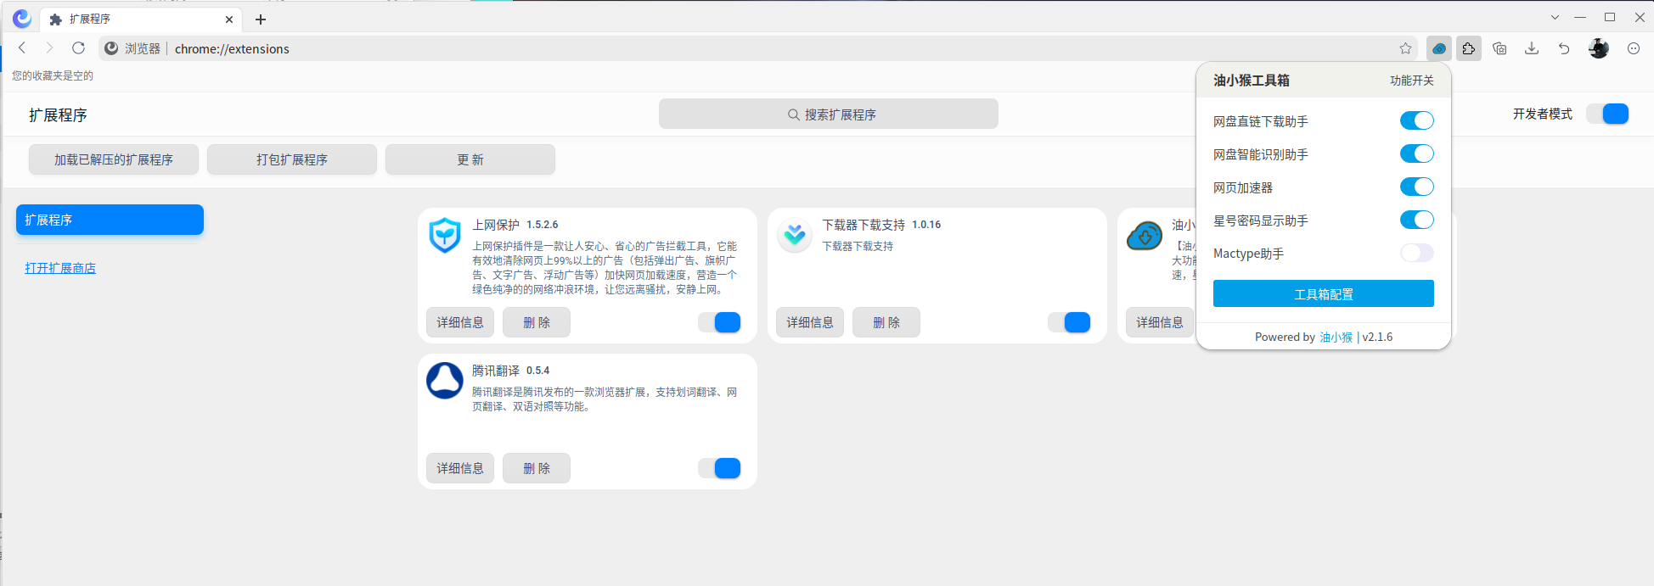This screenshot has width=1654, height=586.
Task: Turn off 下载器下载支持 extension toggle
Action: pos(1069,322)
